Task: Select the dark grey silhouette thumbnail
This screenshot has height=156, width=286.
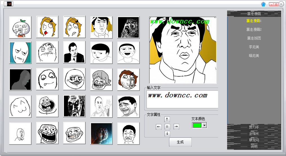Action: 20,80
